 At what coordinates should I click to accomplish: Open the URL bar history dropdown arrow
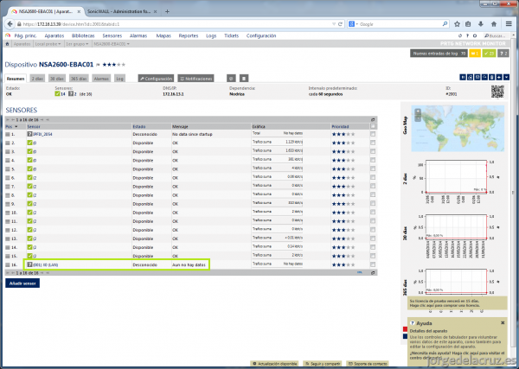point(334,24)
